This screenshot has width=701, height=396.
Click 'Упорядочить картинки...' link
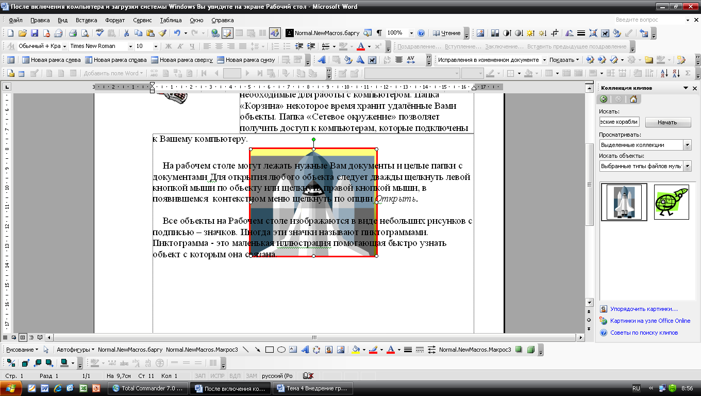coord(644,309)
